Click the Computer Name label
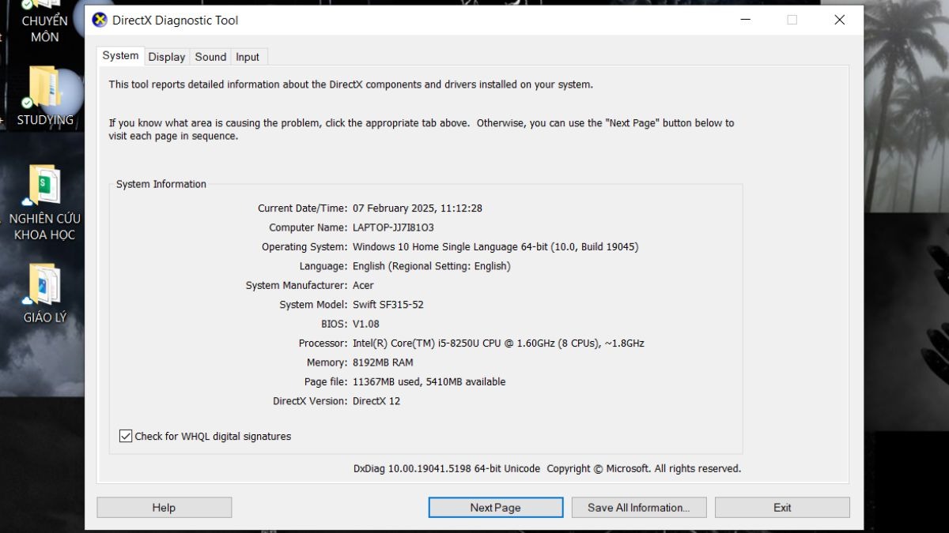Viewport: 949px width, 533px height. click(x=308, y=227)
